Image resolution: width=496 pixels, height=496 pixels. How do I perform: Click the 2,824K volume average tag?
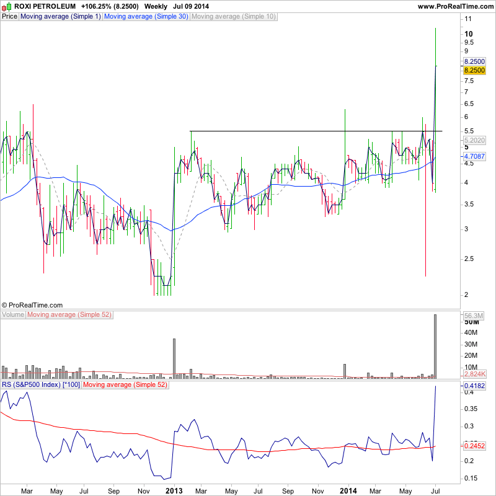[x=474, y=374]
